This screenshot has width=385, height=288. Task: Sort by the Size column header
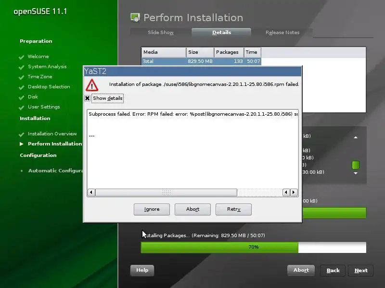200,52
